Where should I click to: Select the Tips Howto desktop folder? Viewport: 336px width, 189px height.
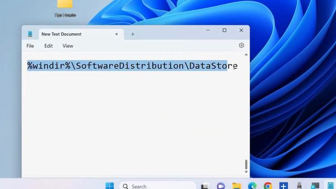[x=65, y=8]
